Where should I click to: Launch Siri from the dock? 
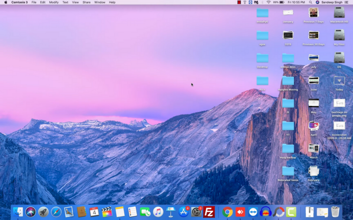(x=30, y=212)
